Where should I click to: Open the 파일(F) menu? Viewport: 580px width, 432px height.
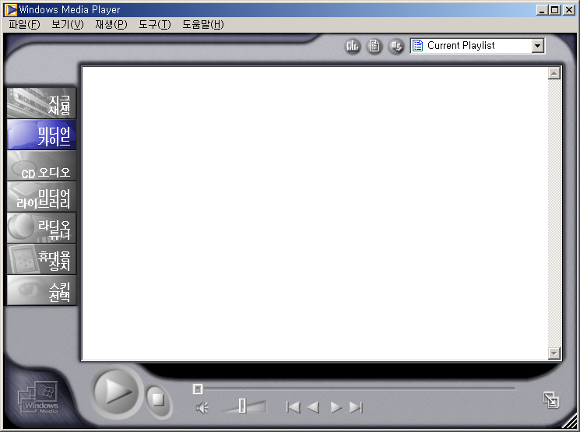coord(24,25)
